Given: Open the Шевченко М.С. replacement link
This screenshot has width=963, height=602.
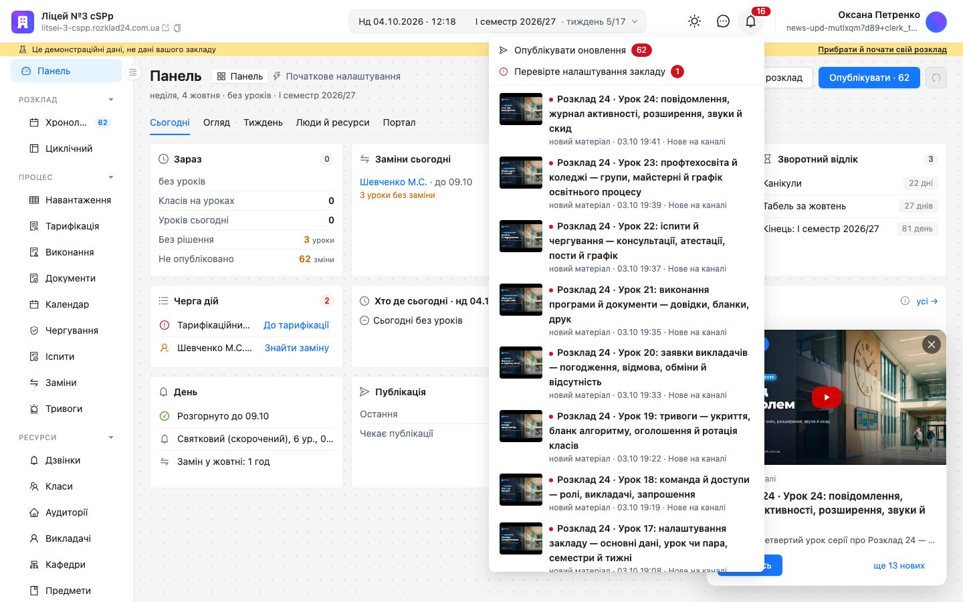Looking at the screenshot, I should 393,182.
